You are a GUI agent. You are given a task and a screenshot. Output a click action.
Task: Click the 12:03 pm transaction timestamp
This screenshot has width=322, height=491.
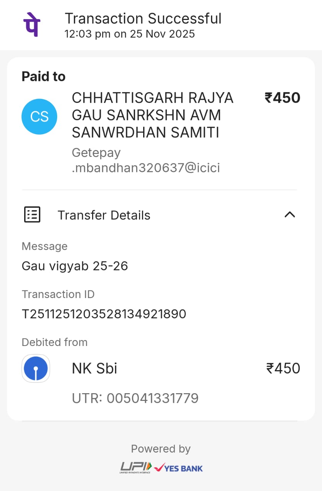coord(129,34)
